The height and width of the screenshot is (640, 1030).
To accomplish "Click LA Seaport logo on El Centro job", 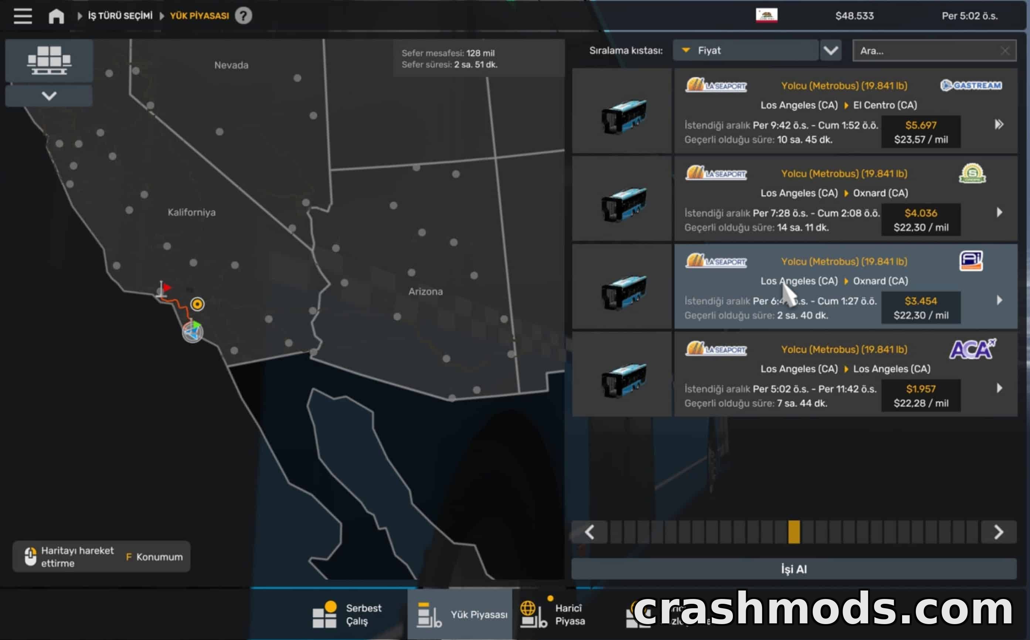I will [716, 85].
